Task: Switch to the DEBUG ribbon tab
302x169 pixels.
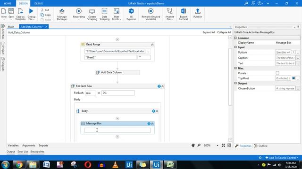Action: coord(39,3)
